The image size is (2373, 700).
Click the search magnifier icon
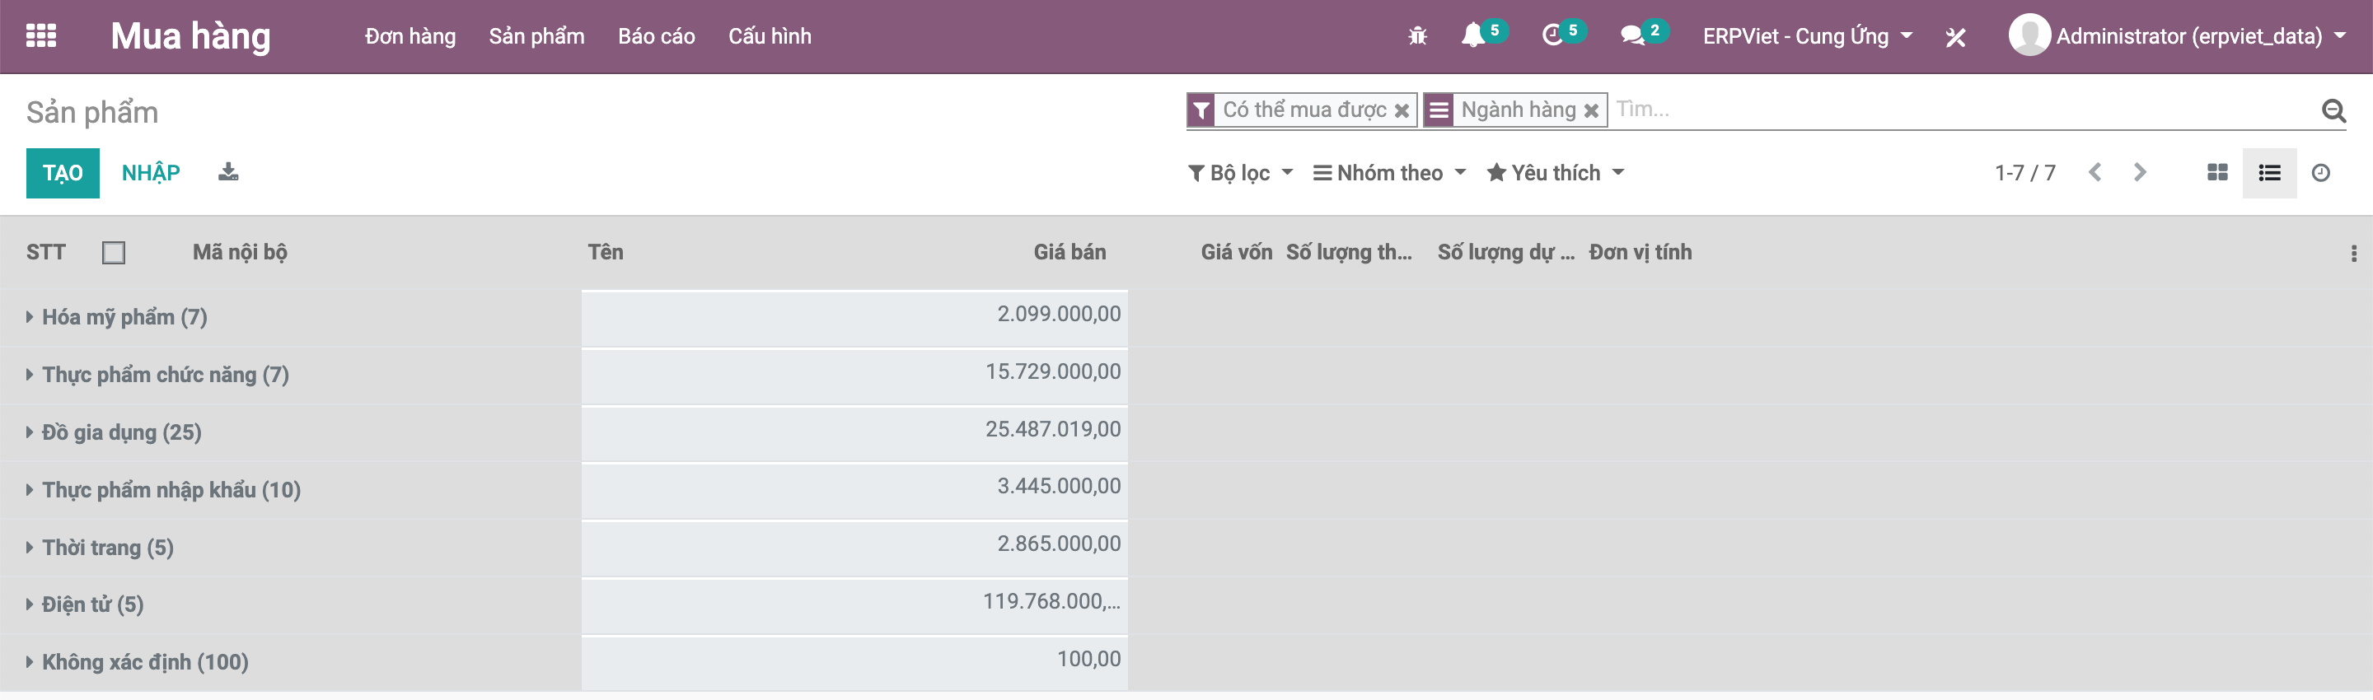(2333, 110)
